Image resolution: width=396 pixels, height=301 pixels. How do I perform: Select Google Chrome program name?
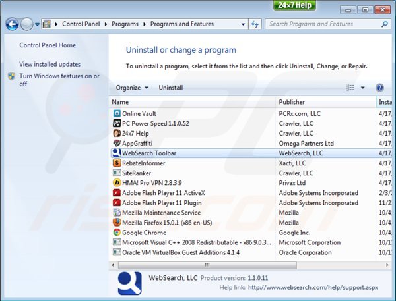pos(144,233)
